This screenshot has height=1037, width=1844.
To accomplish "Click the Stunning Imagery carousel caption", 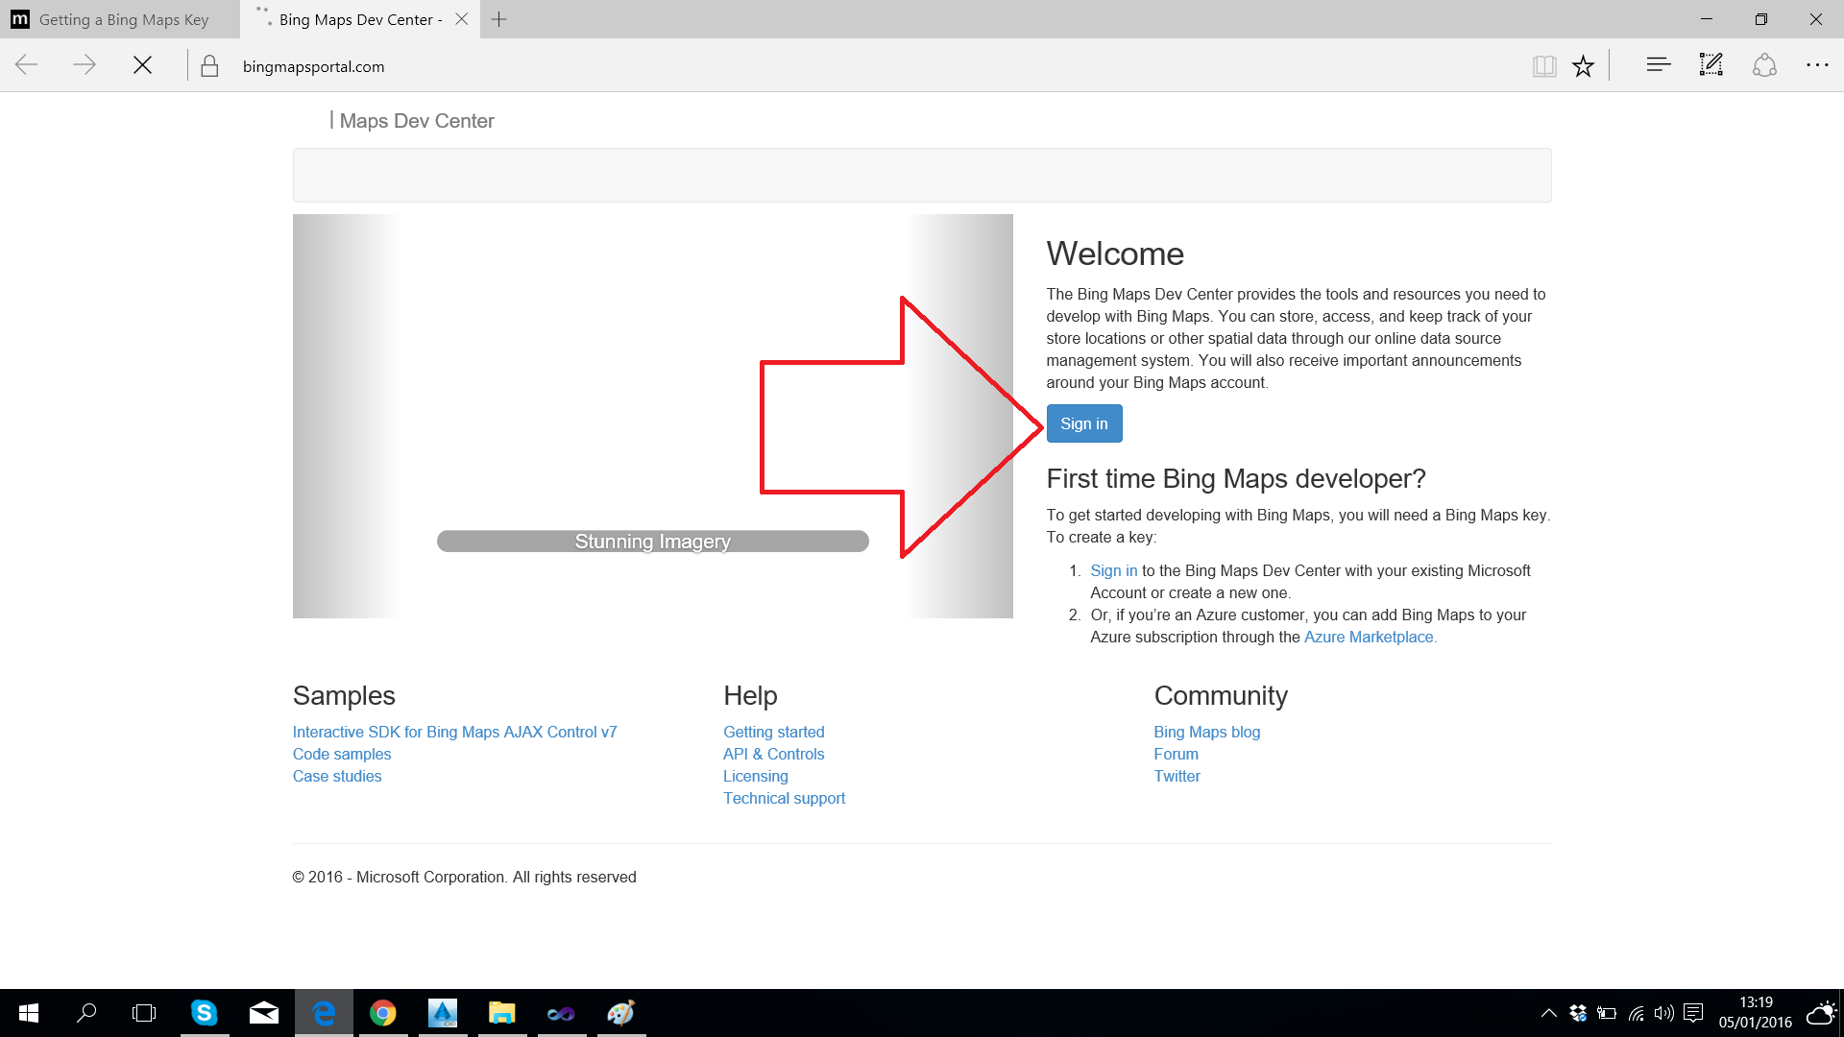I will click(x=653, y=542).
